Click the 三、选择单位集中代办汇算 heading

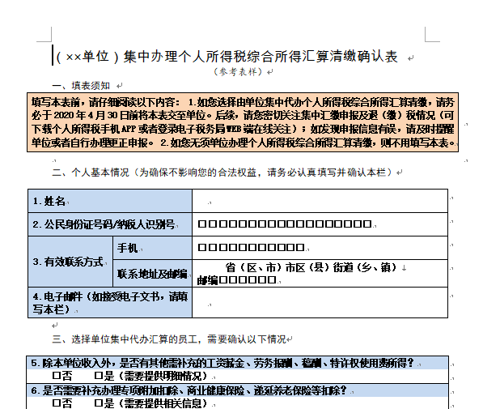169,339
